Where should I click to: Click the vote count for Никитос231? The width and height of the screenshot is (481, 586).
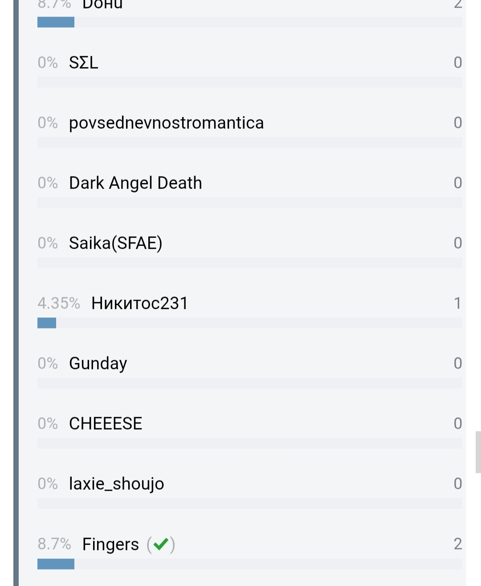(457, 303)
